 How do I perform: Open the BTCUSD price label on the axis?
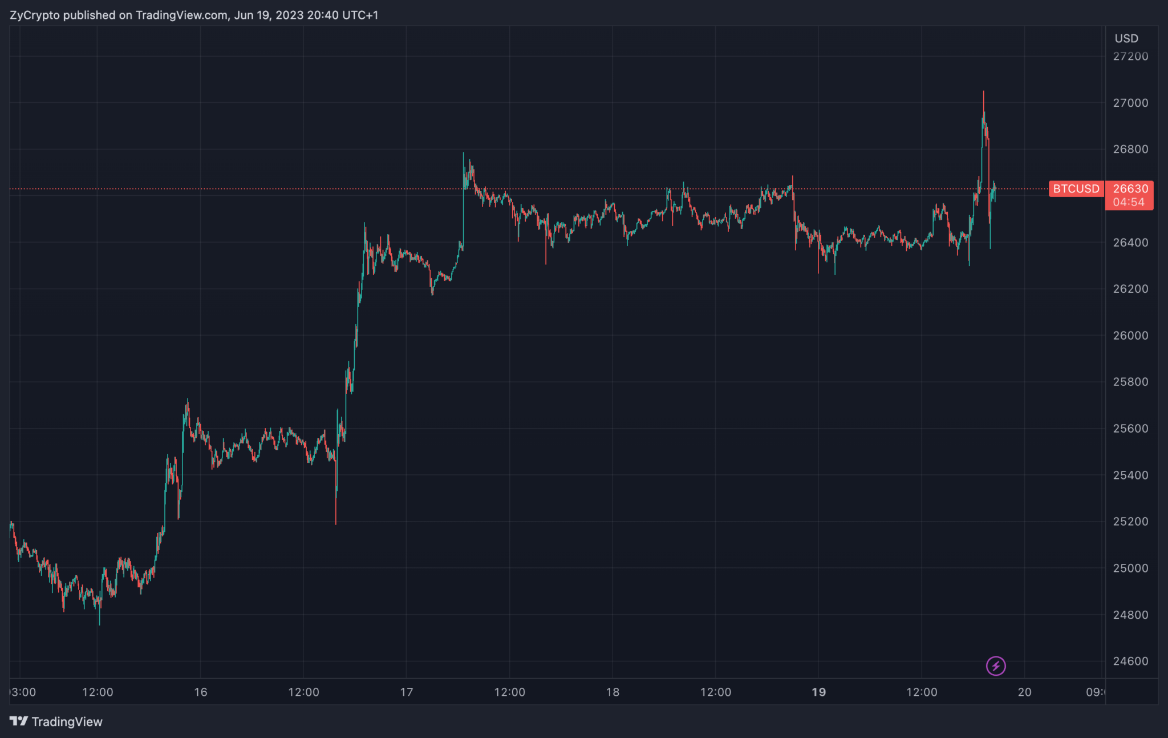point(1076,189)
